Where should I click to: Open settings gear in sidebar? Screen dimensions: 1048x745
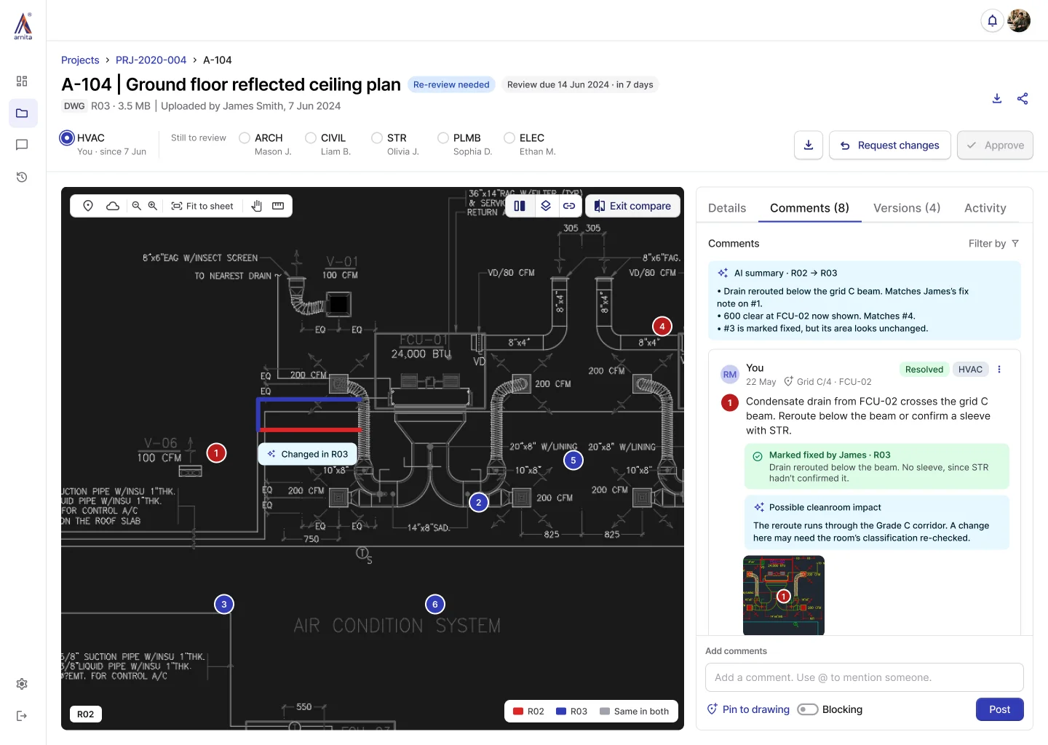(22, 684)
